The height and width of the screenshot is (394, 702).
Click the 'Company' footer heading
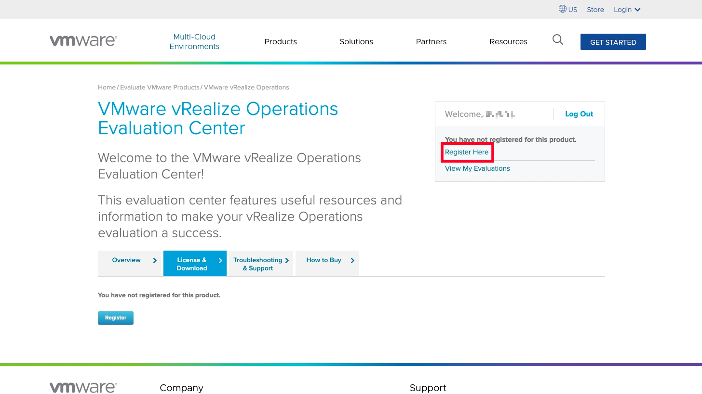[181, 388]
